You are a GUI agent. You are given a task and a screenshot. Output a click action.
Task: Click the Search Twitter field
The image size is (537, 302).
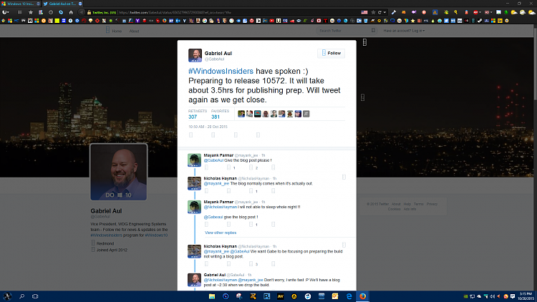click(x=346, y=31)
